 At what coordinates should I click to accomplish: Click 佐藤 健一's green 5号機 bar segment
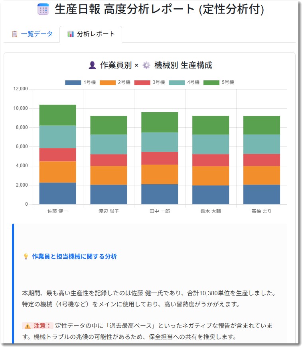58,115
